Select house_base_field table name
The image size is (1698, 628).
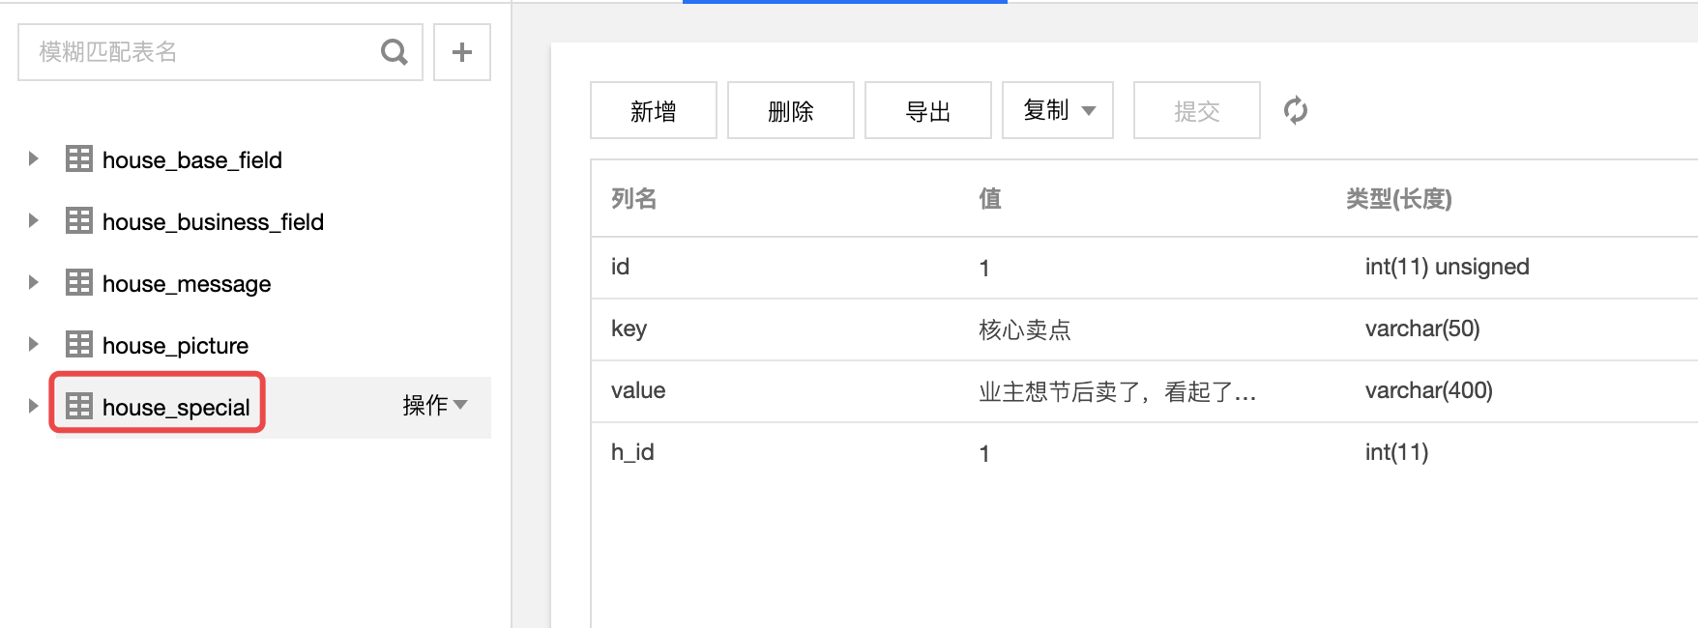tap(192, 159)
